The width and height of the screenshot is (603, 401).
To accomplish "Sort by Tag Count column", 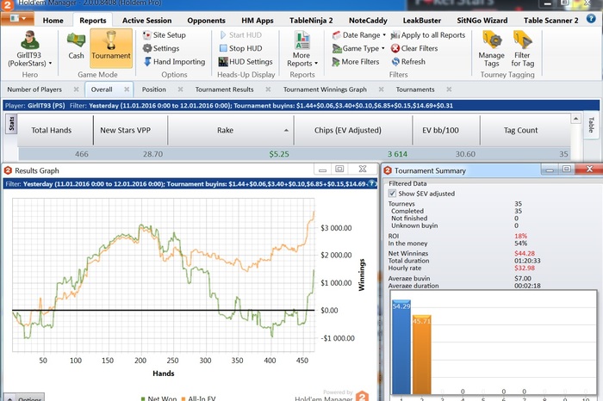I will (525, 130).
